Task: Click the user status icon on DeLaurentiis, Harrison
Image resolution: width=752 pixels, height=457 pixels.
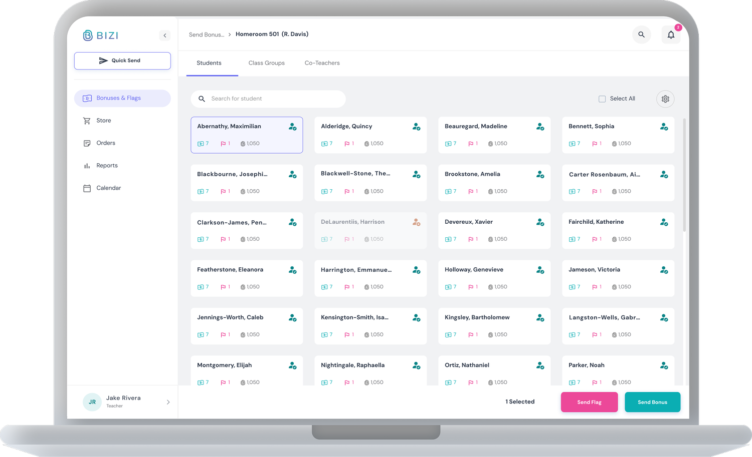Action: pyautogui.click(x=416, y=222)
